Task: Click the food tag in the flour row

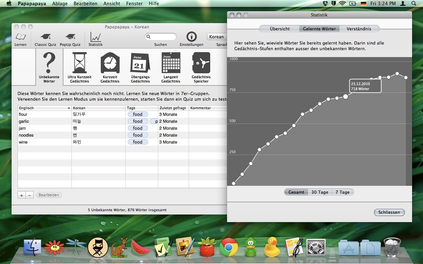Action: pos(138,115)
